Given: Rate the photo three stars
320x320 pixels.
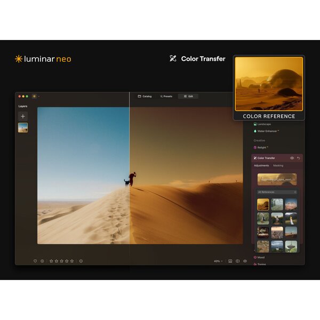Looking at the screenshot, I should click(x=61, y=261).
